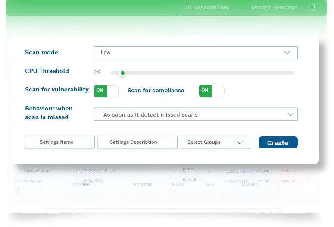Select the Puttyx 64 name cell
The height and width of the screenshot is (227, 334).
pos(32,181)
